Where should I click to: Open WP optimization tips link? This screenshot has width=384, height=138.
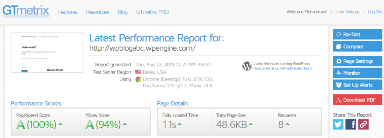click(283, 68)
